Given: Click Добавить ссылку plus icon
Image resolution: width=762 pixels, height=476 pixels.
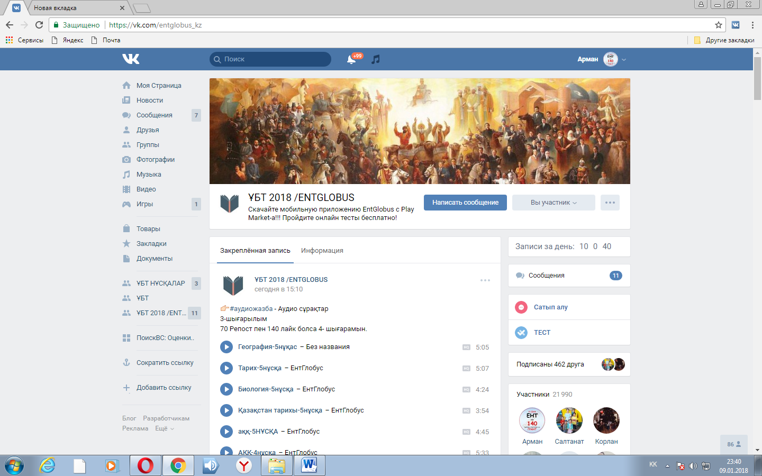Looking at the screenshot, I should click(126, 388).
